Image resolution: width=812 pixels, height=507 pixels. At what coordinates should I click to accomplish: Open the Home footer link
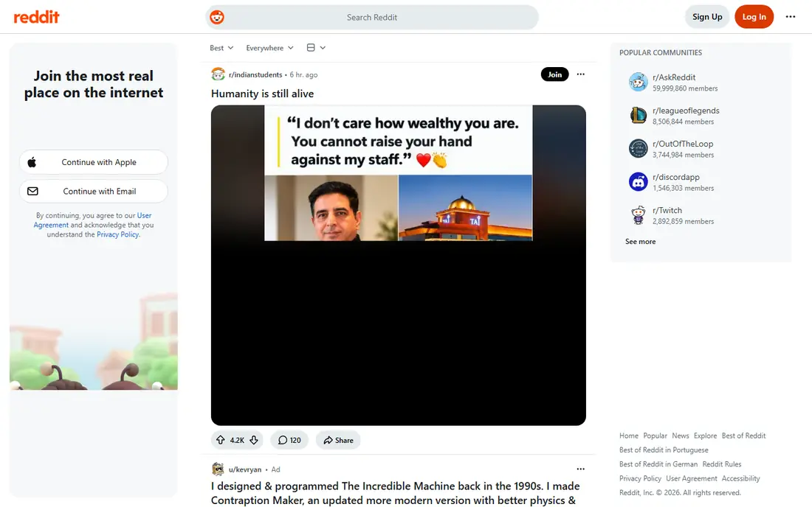click(x=629, y=436)
